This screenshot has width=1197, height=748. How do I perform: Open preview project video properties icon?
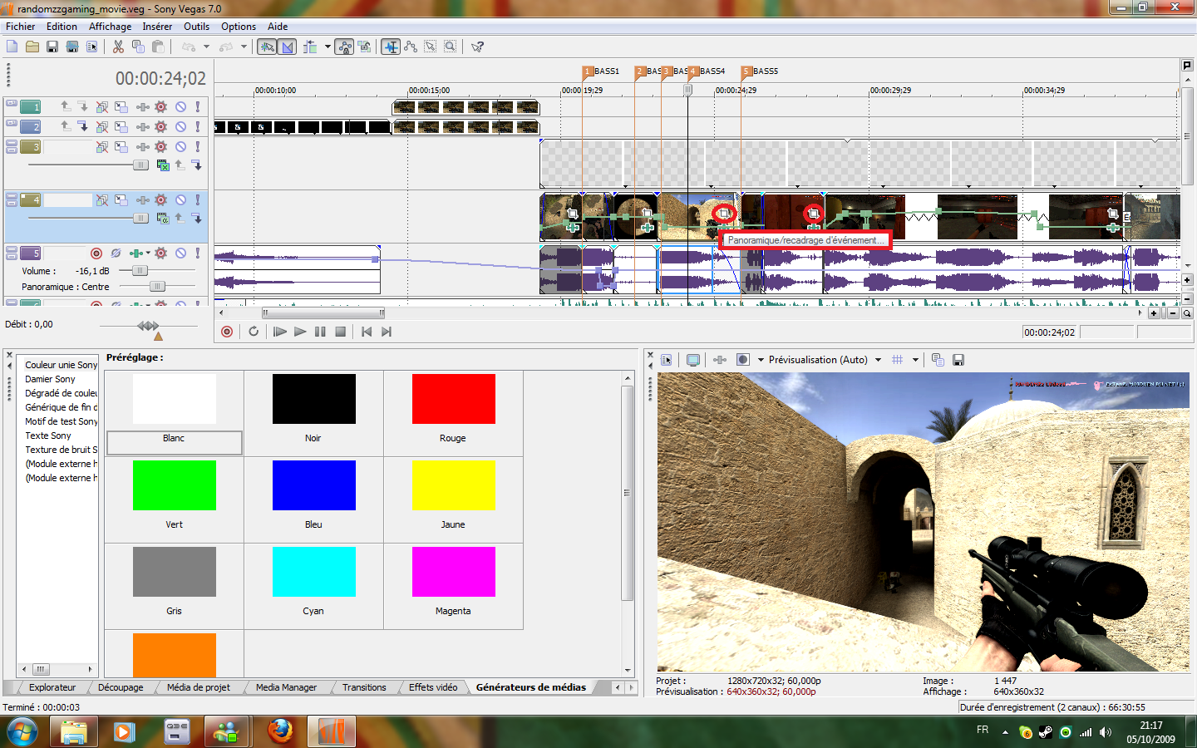[667, 360]
